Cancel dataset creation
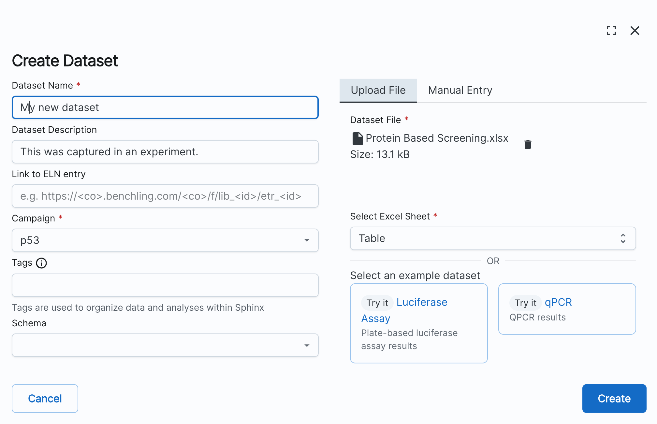The image size is (657, 424). pos(45,398)
